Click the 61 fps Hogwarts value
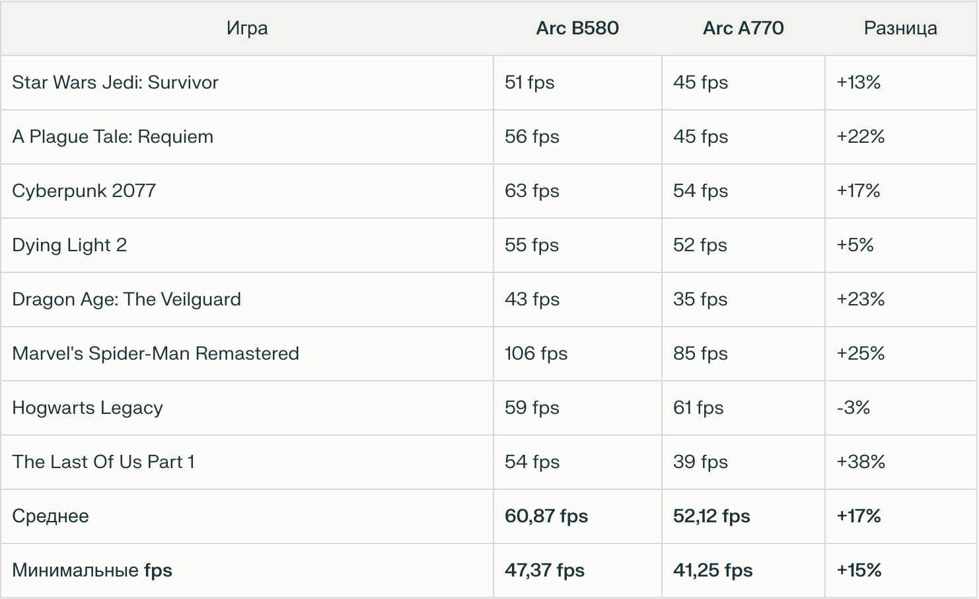 coord(698,408)
